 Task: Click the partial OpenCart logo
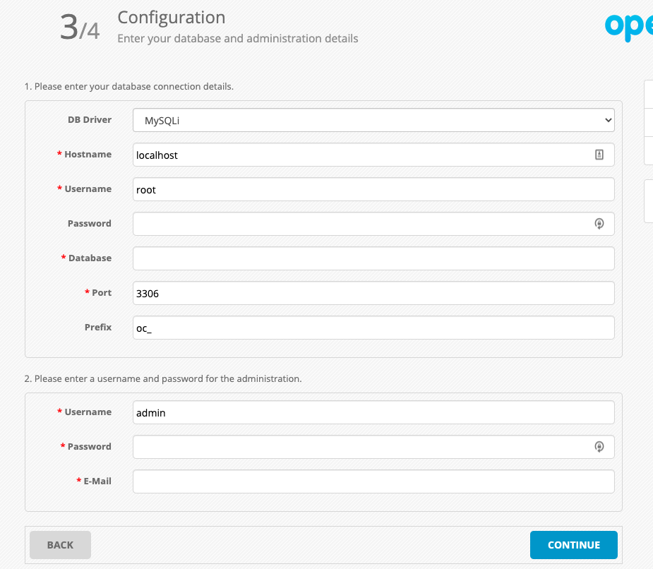pos(628,26)
